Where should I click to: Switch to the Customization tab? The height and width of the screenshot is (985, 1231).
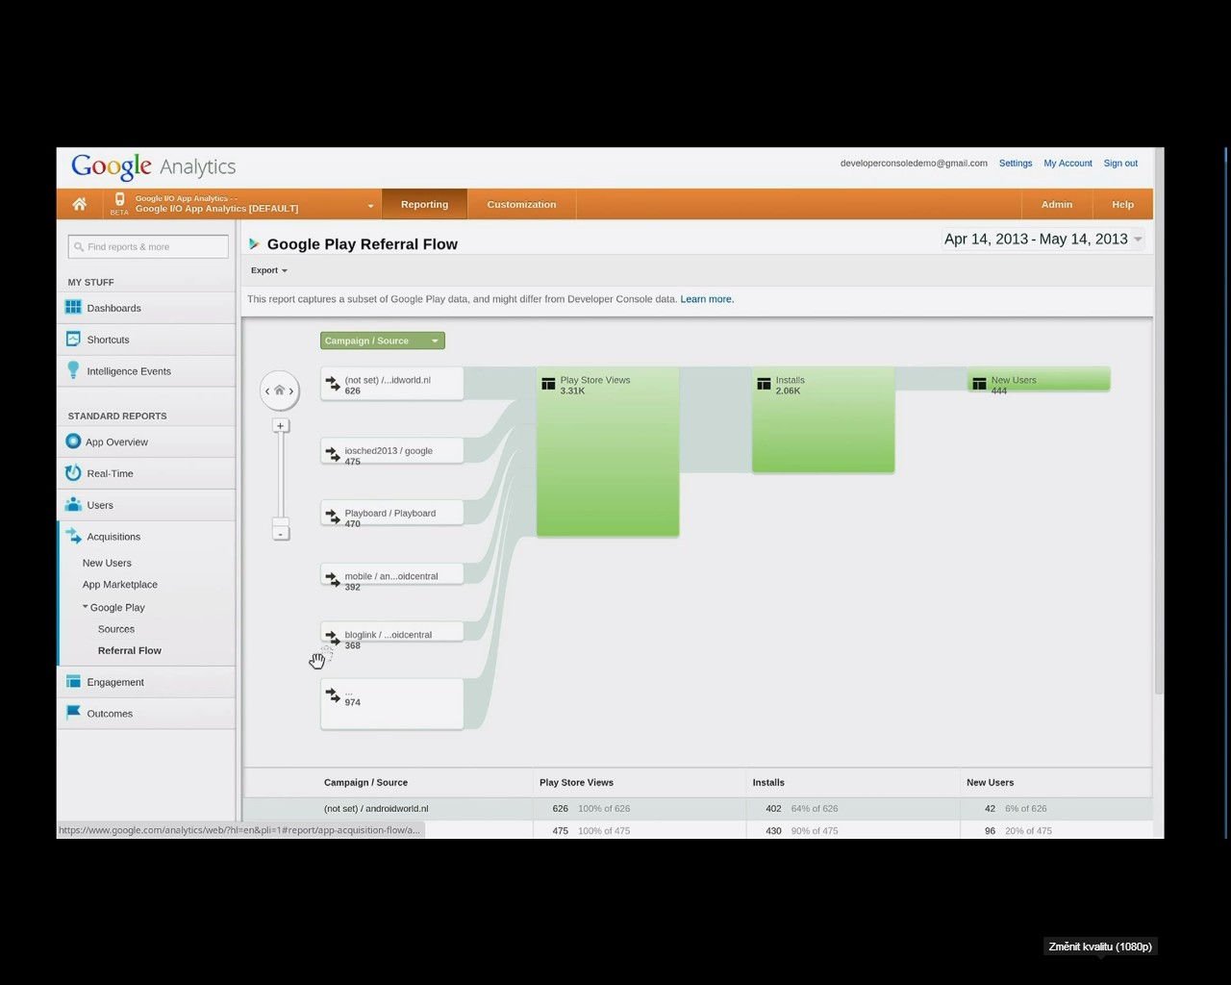[x=521, y=204]
